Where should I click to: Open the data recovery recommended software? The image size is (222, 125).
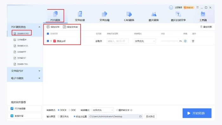(x=24, y=116)
